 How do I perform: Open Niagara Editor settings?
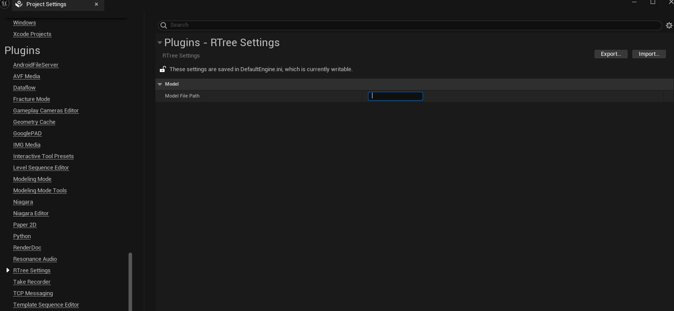[x=31, y=213]
